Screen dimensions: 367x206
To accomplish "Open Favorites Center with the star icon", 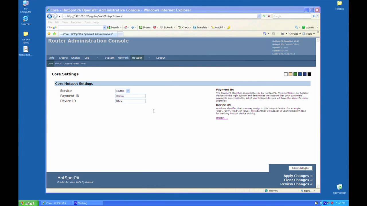I will tap(49, 34).
